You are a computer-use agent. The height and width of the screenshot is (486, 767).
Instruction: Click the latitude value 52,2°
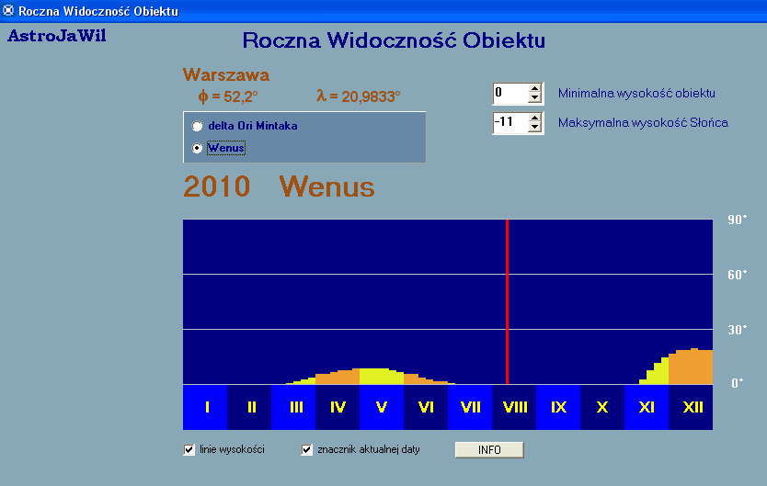click(227, 96)
